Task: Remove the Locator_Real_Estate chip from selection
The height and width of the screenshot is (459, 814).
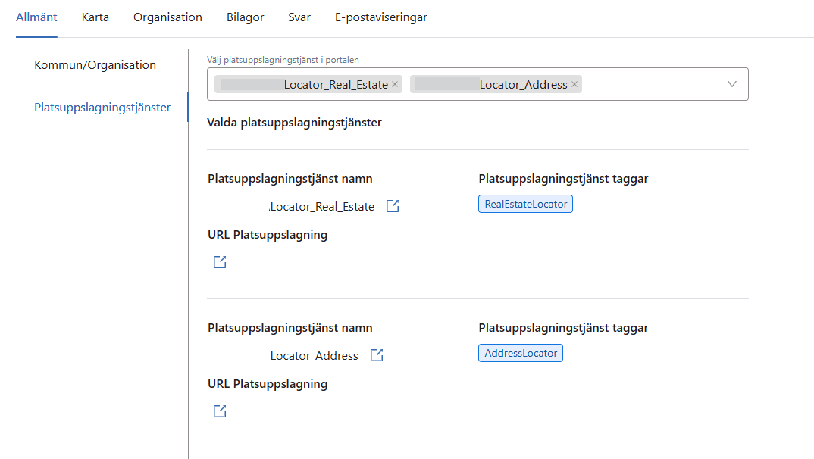Action: coord(395,84)
